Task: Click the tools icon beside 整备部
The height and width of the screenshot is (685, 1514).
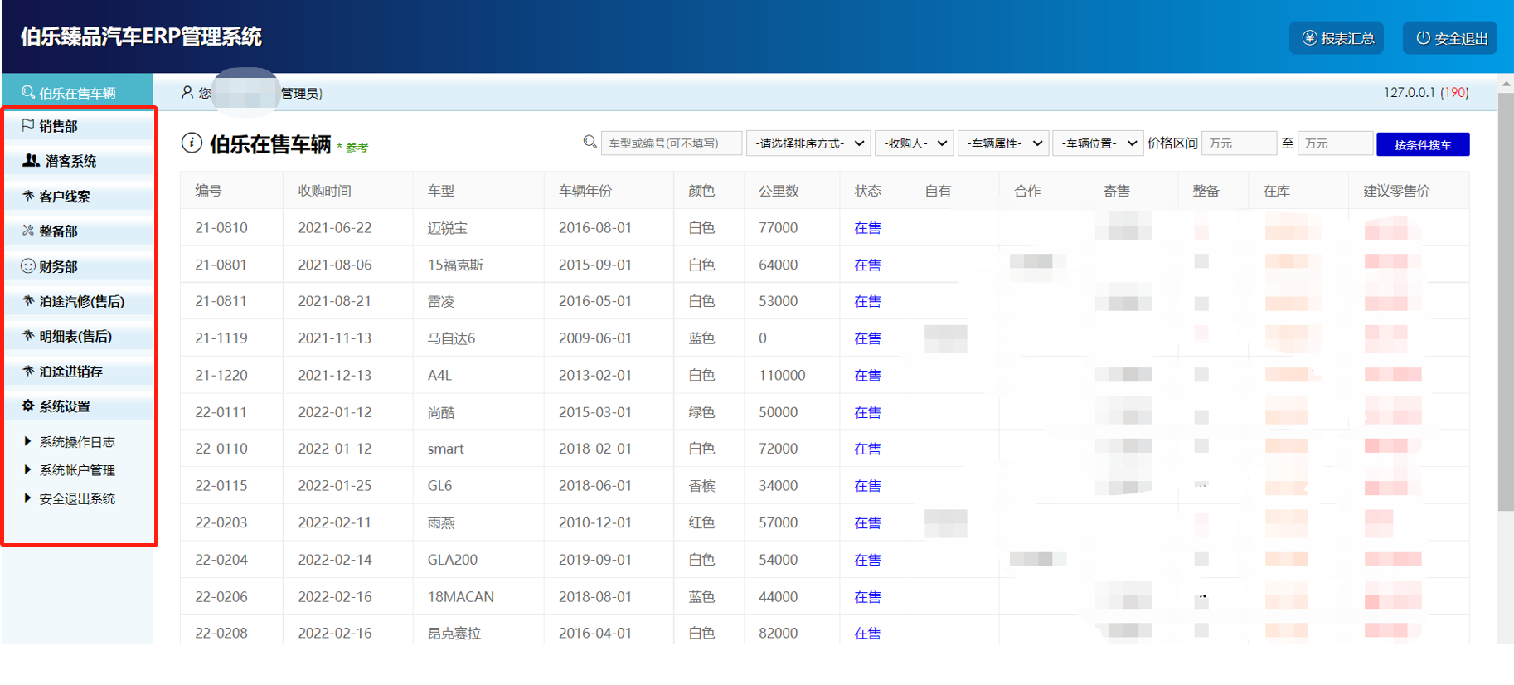Action: point(28,231)
